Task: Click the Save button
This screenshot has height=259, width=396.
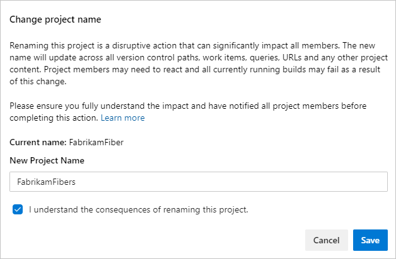Action: click(x=370, y=240)
